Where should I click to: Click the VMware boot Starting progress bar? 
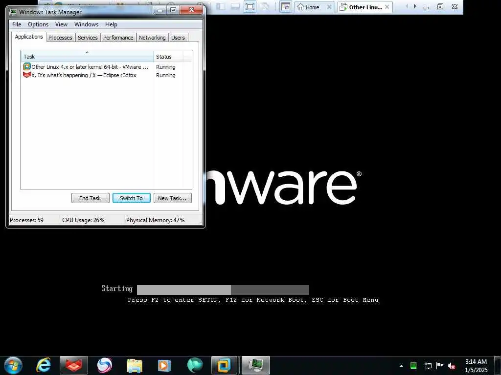(x=223, y=290)
